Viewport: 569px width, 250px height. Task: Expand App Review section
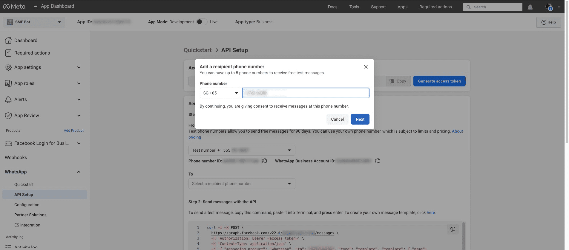pos(79,116)
